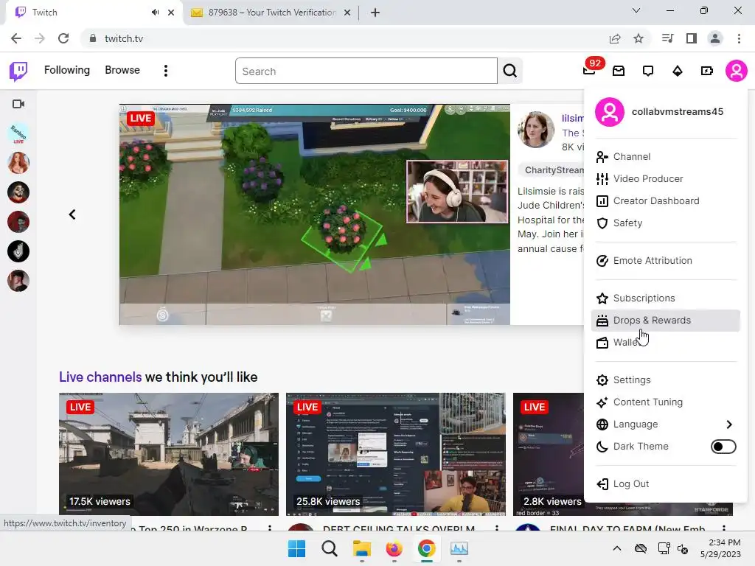Click into the Search field
755x566 pixels.
coord(366,71)
